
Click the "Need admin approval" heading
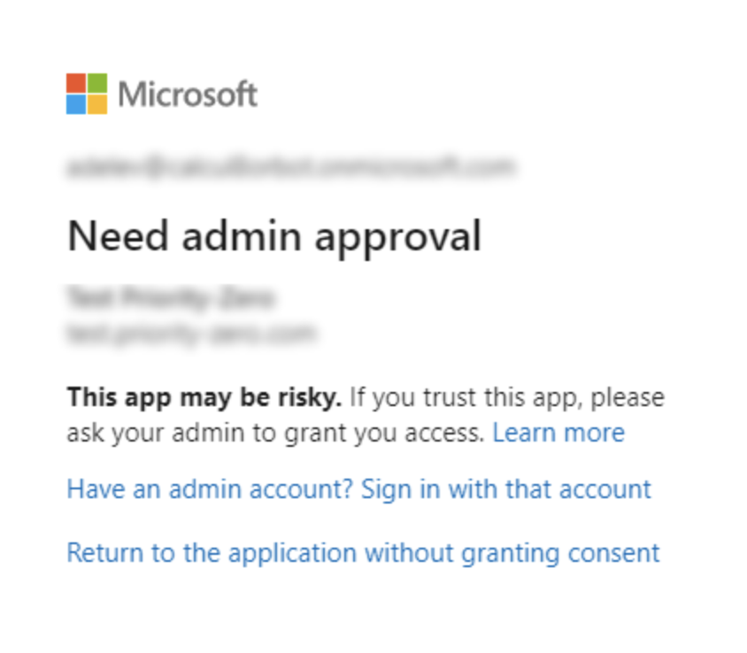[274, 237]
